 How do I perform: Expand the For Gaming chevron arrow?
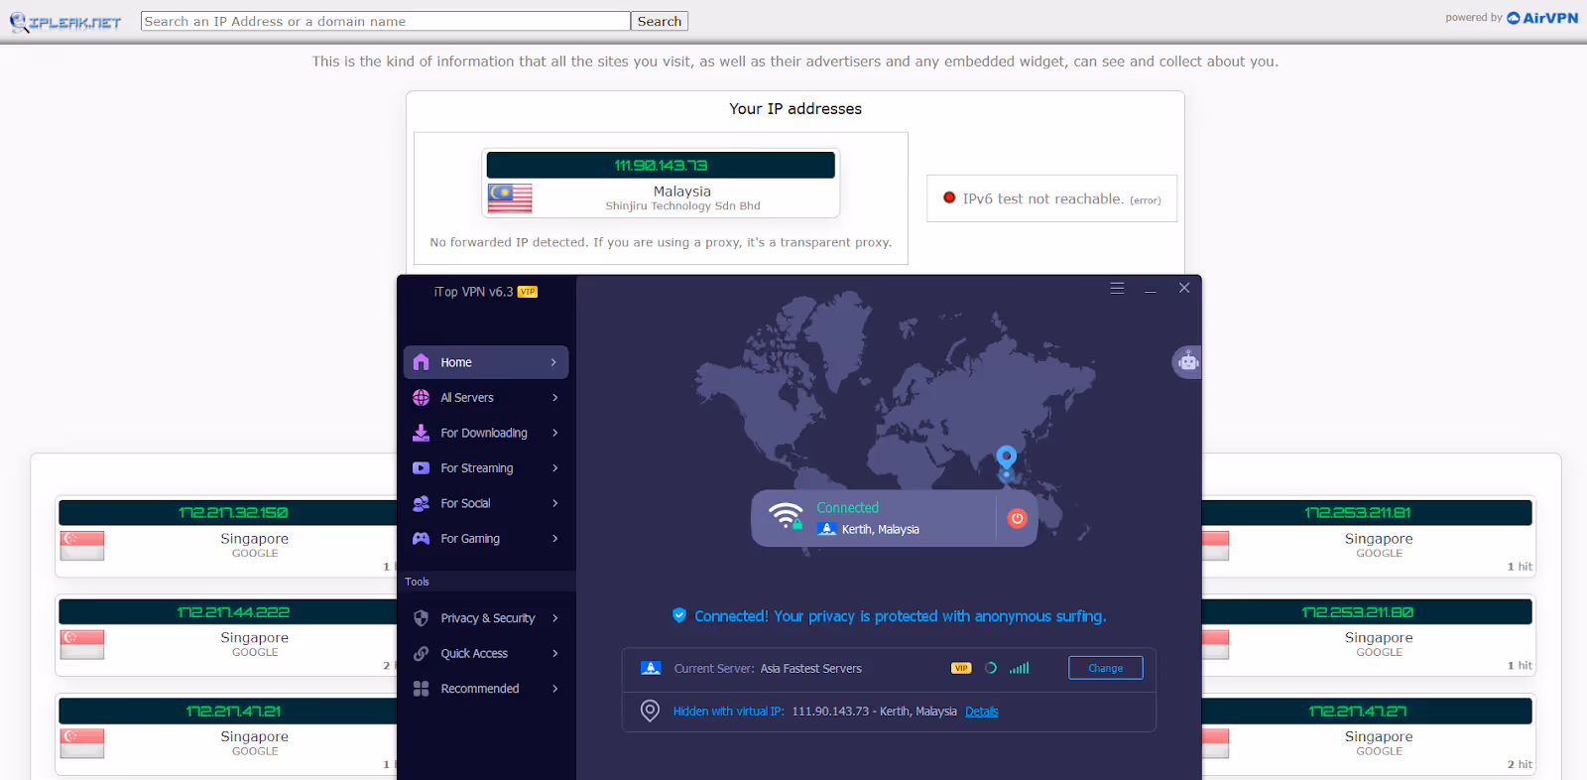(555, 539)
